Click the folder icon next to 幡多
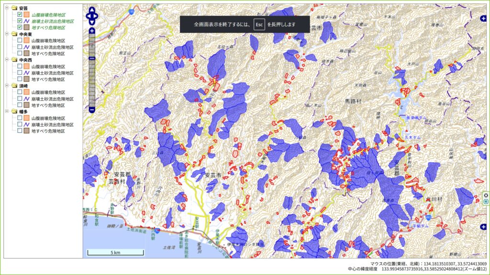The width and height of the screenshot is (490, 275). point(14,111)
